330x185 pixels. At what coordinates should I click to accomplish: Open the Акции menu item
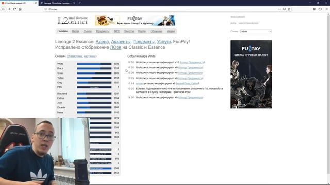point(171,31)
